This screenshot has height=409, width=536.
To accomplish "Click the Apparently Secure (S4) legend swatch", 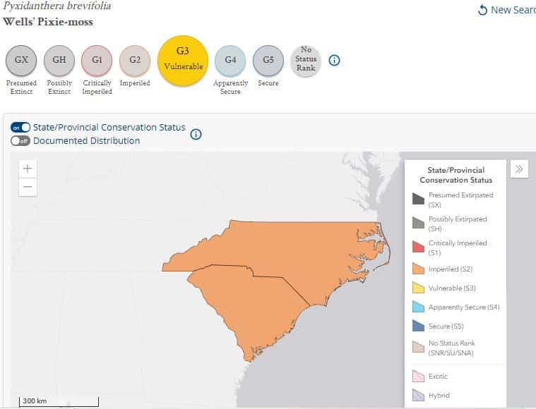I will click(x=418, y=307).
